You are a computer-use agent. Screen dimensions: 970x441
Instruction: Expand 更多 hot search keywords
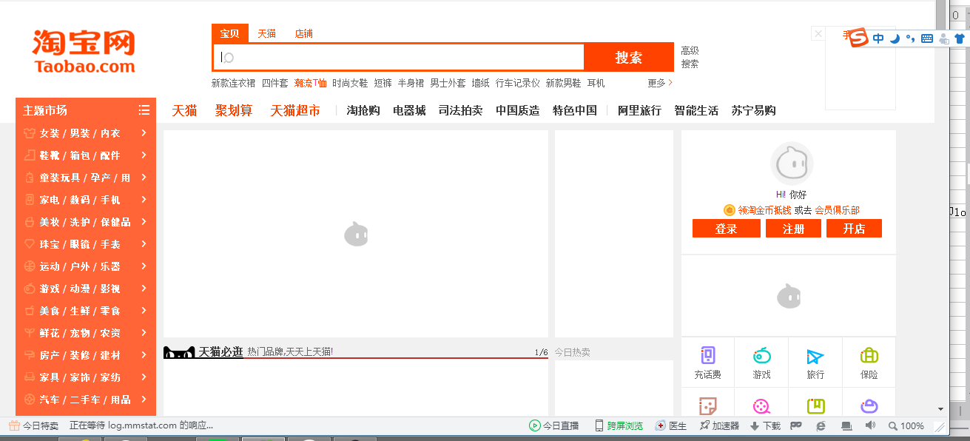click(660, 83)
